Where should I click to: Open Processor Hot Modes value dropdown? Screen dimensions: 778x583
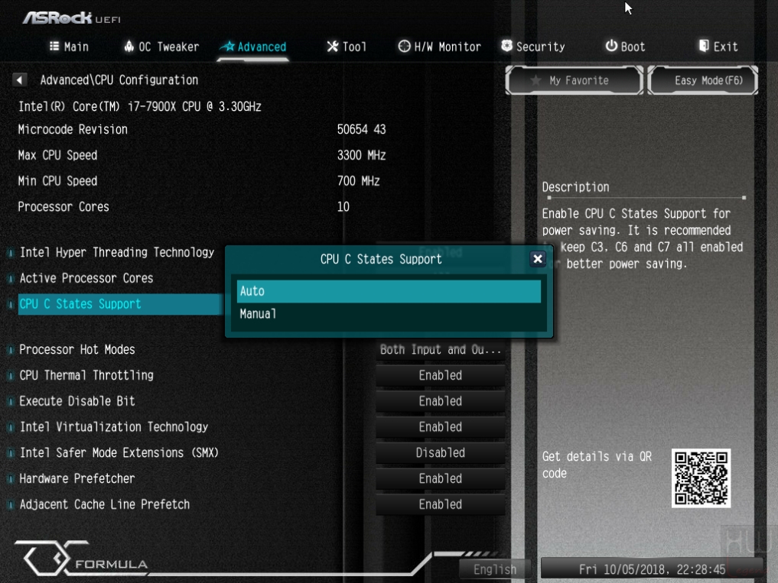(x=440, y=349)
